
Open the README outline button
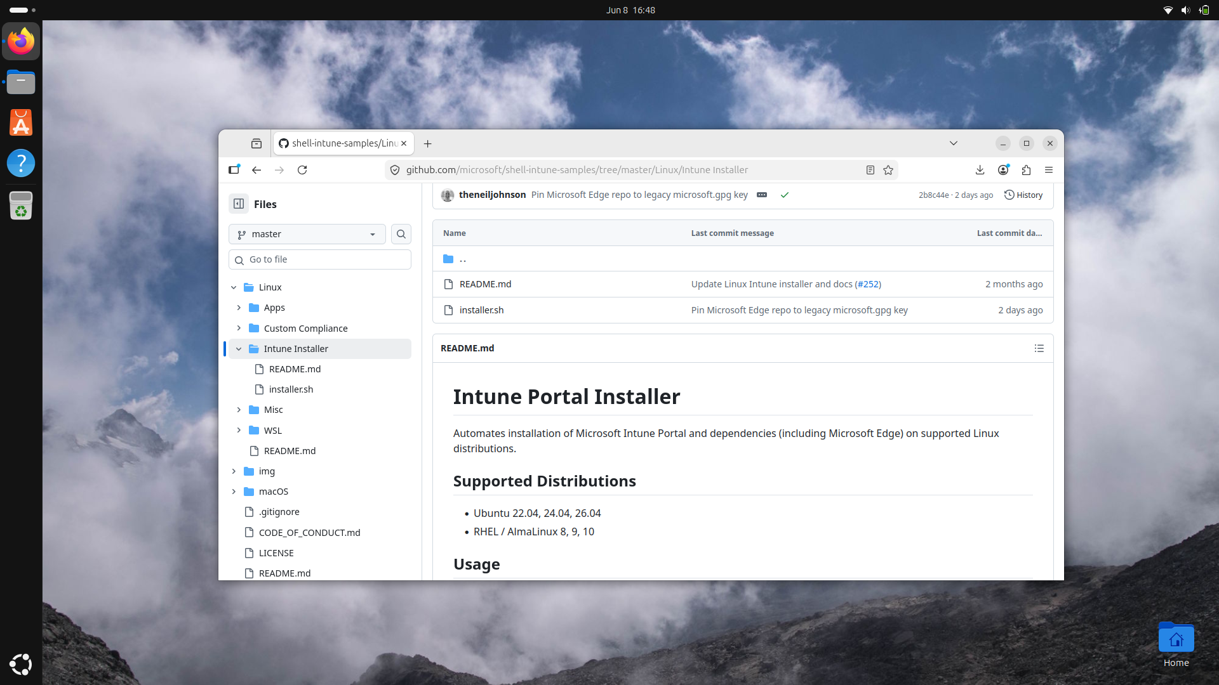pos(1039,348)
